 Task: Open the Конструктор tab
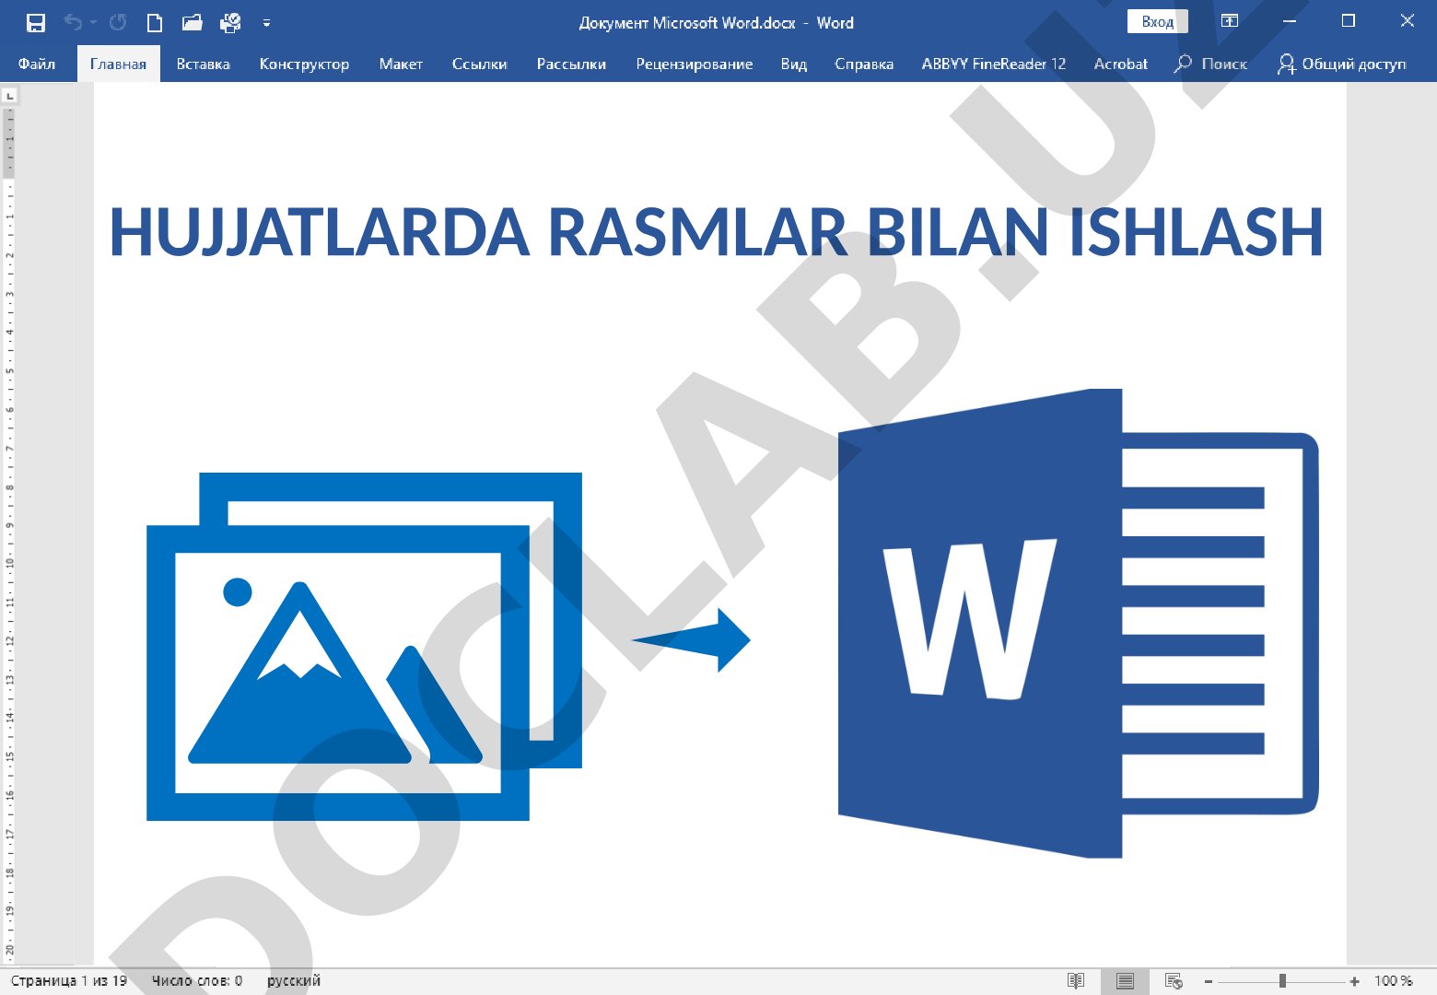304,64
